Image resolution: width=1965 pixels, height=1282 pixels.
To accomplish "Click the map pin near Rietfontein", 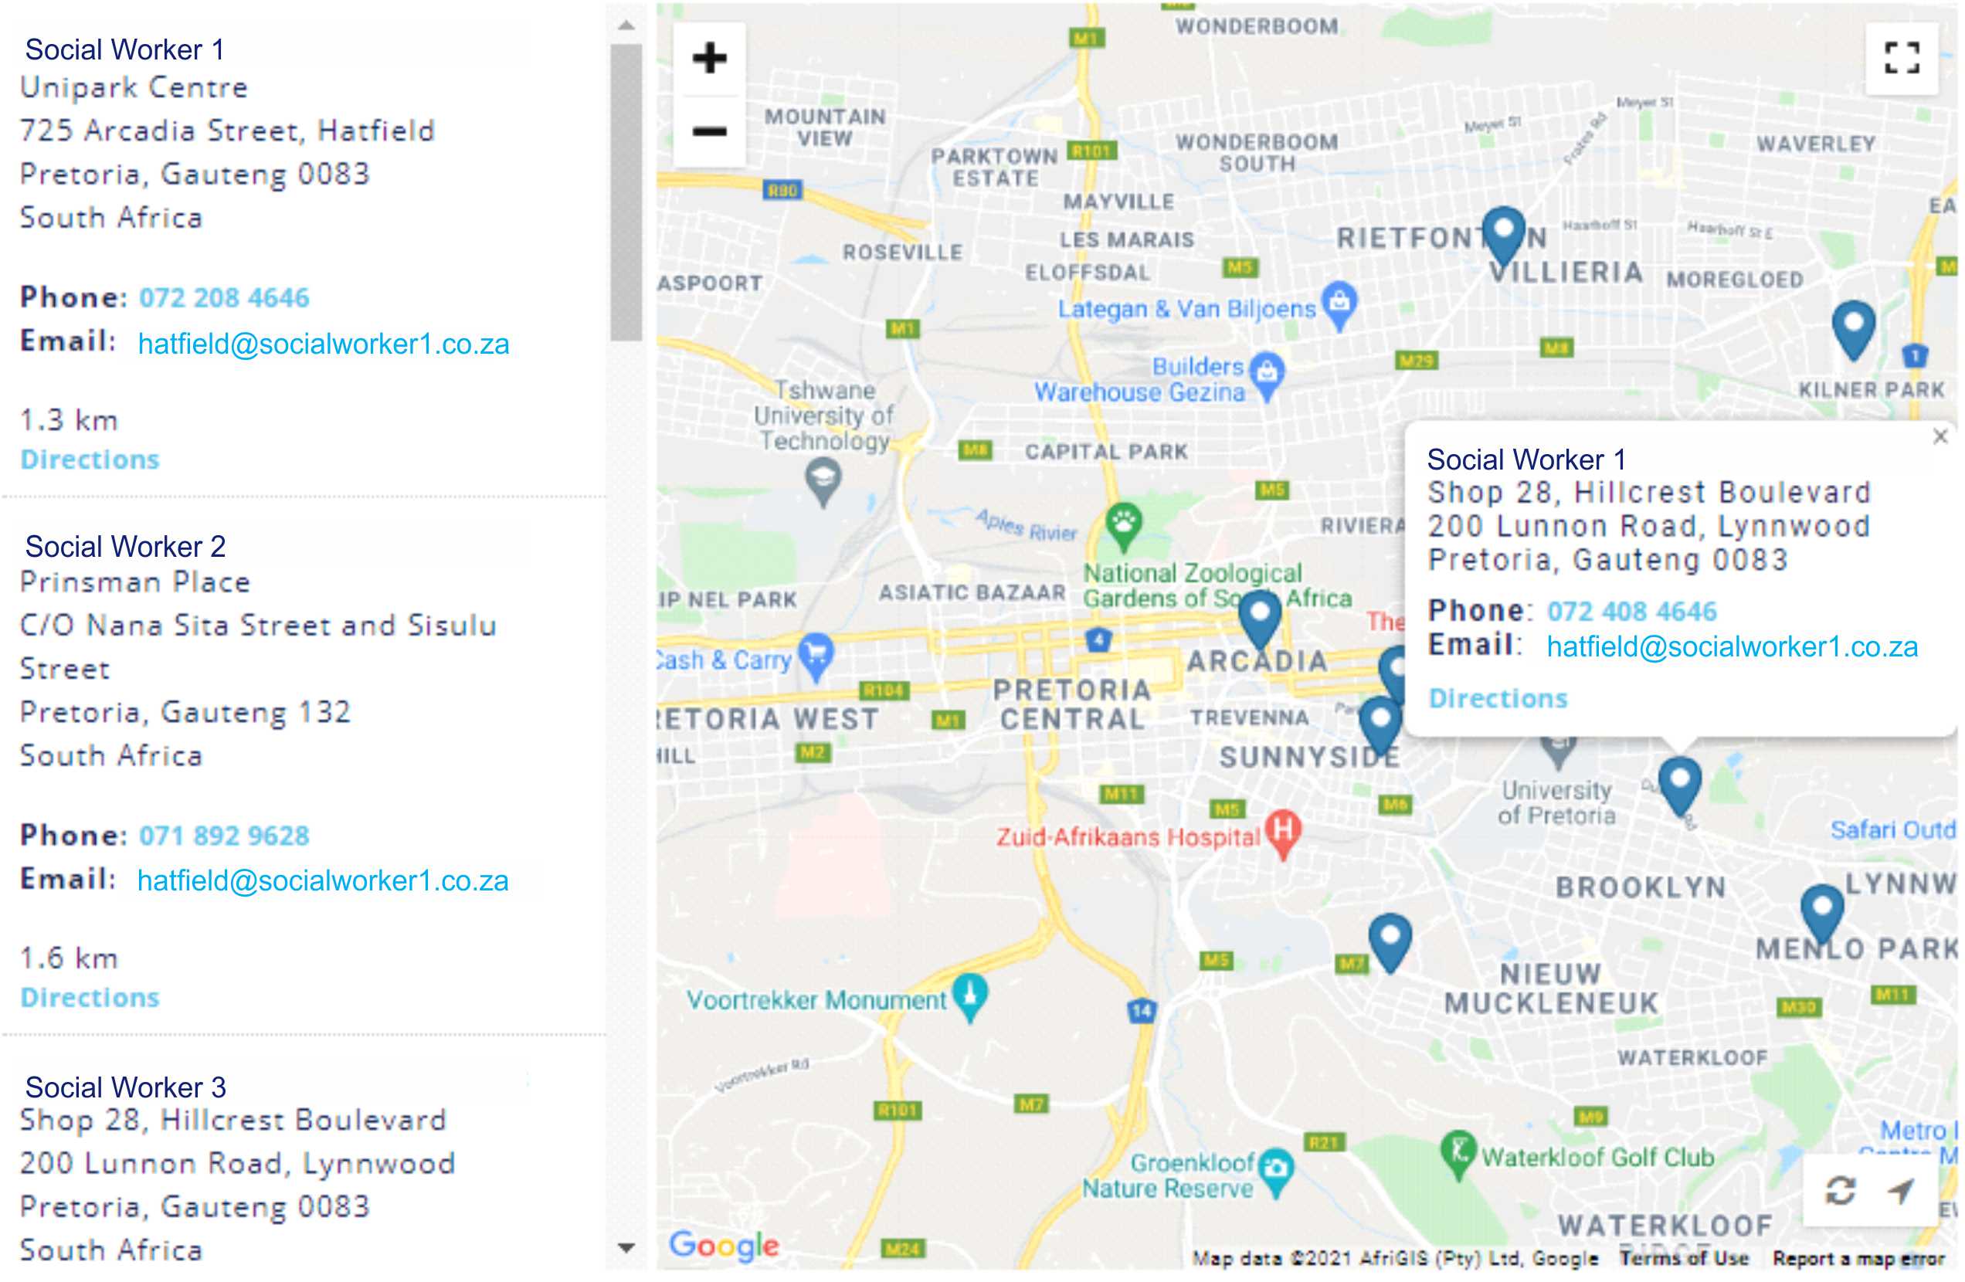I will (x=1502, y=232).
